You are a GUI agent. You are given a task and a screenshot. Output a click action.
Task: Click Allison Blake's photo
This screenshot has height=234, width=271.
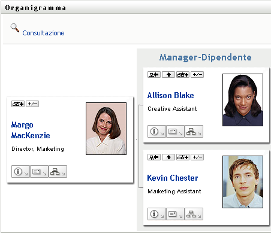tap(243, 100)
